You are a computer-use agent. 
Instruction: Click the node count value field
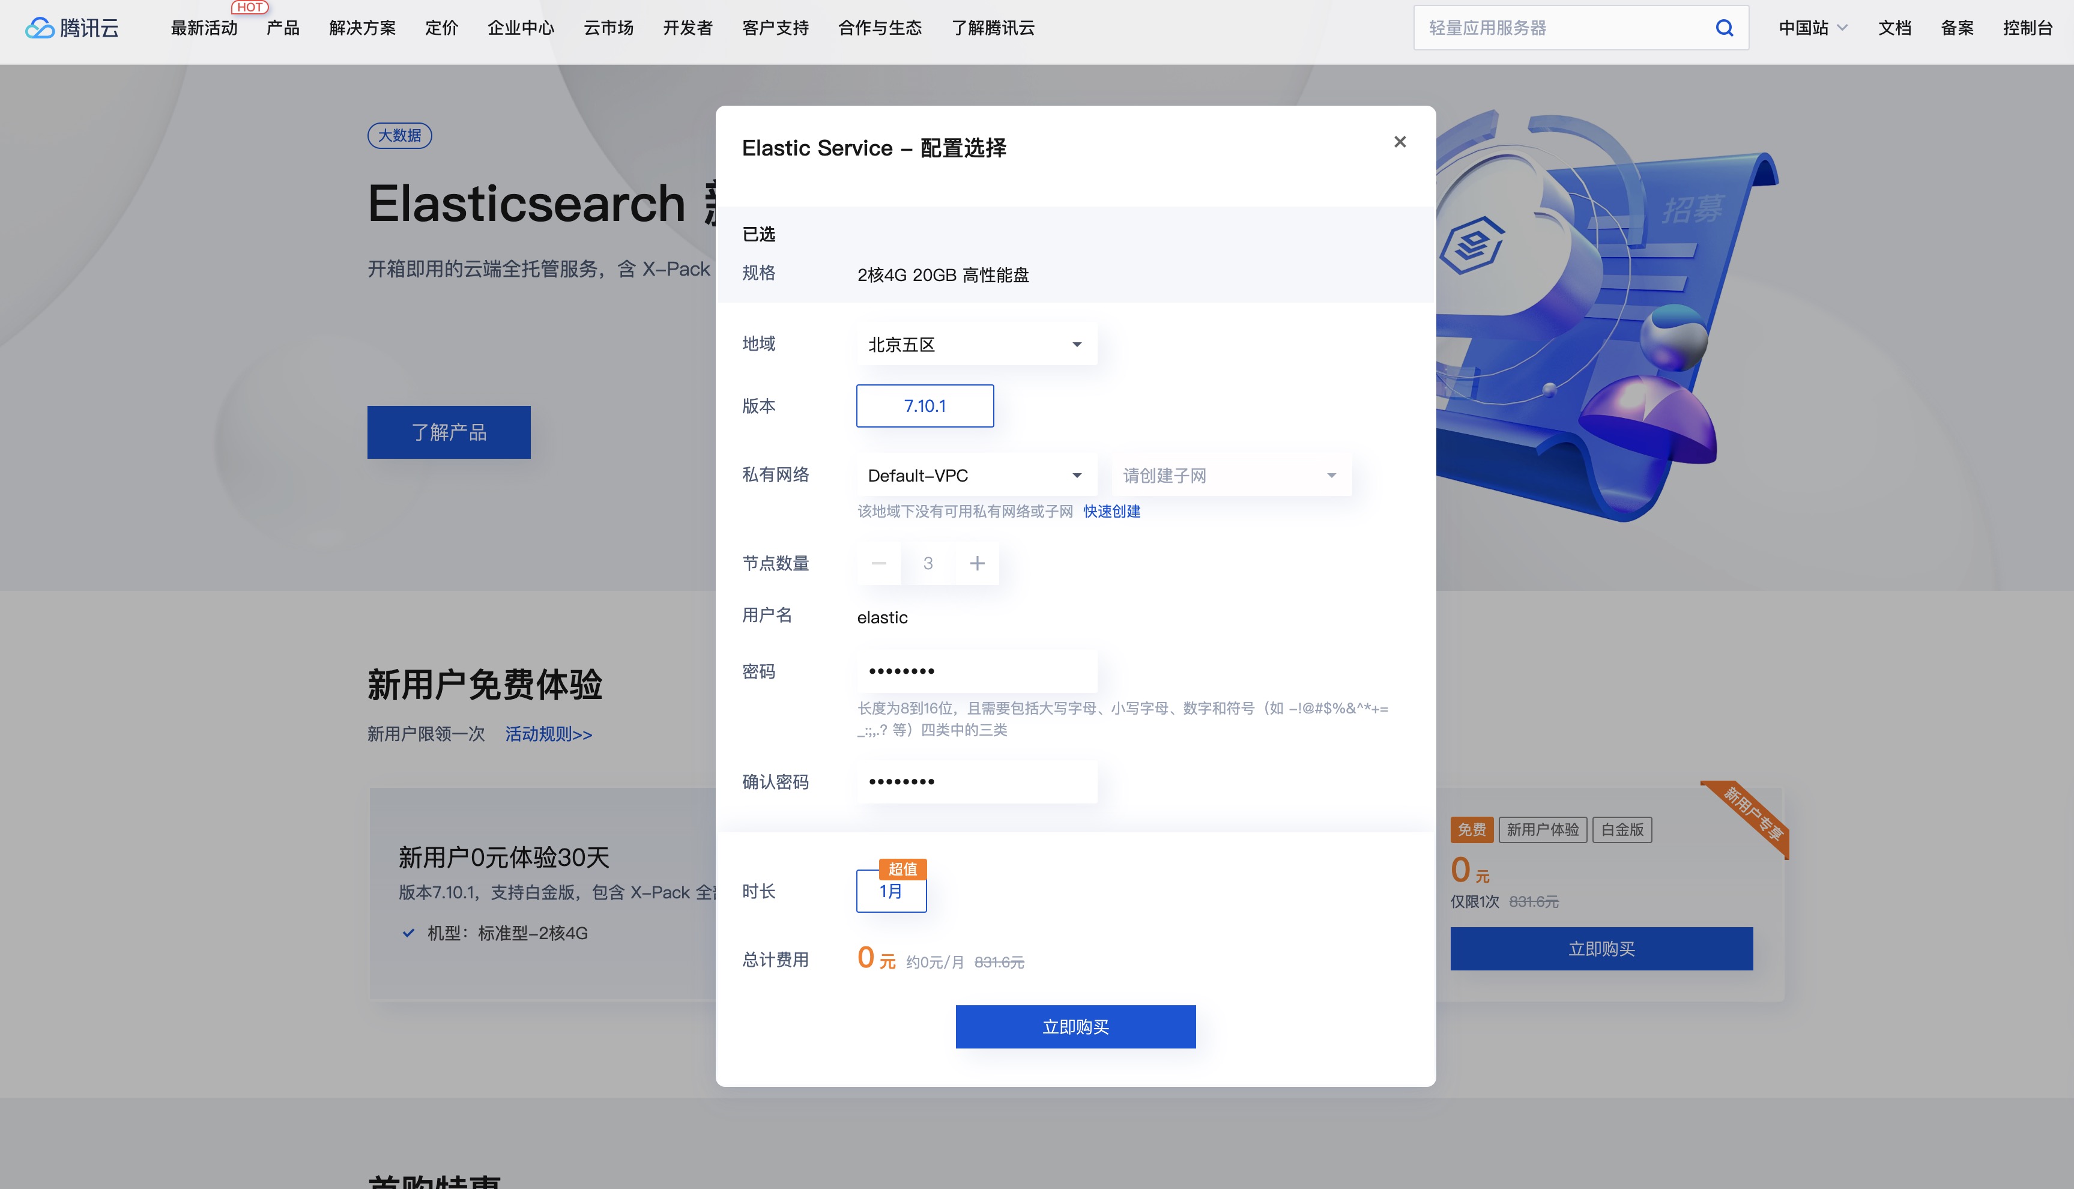(x=928, y=563)
